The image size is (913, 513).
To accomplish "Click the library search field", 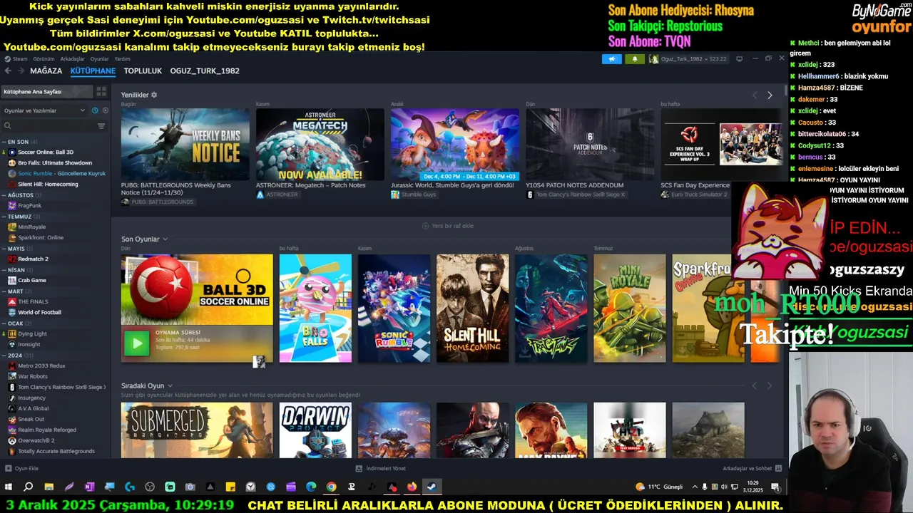I will tap(49, 126).
